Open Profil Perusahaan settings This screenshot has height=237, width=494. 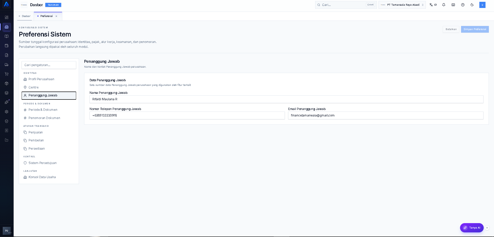coord(49,79)
